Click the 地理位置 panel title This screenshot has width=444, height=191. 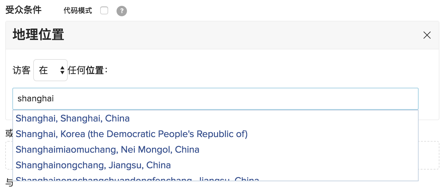(x=38, y=35)
